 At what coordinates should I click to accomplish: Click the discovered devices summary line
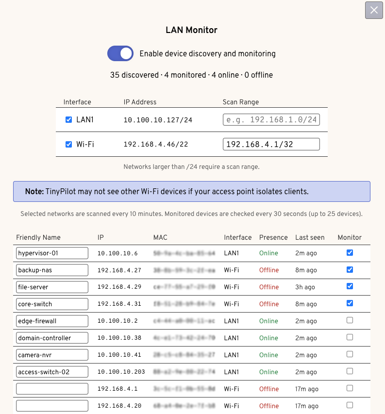coord(191,75)
